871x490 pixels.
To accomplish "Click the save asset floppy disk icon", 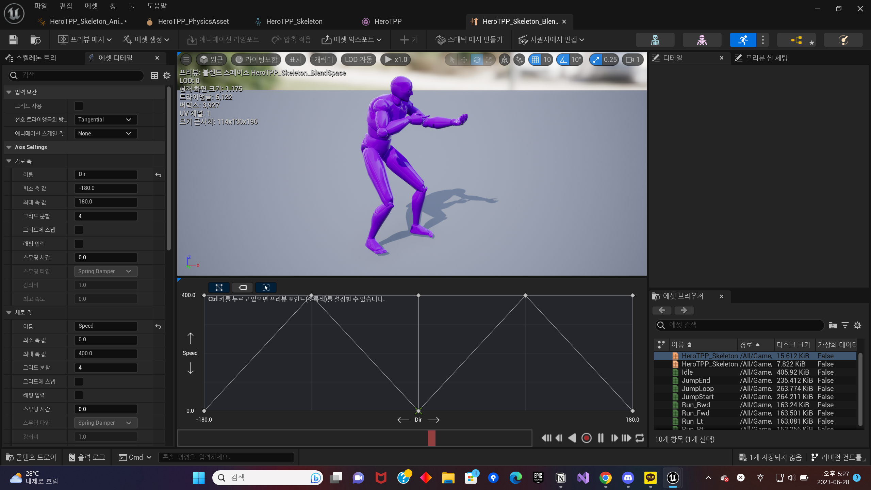I will (x=13, y=40).
